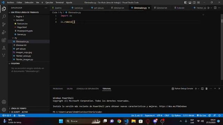Expand the Pagina 1 folder
This screenshot has height=125, width=223.
(20, 17)
